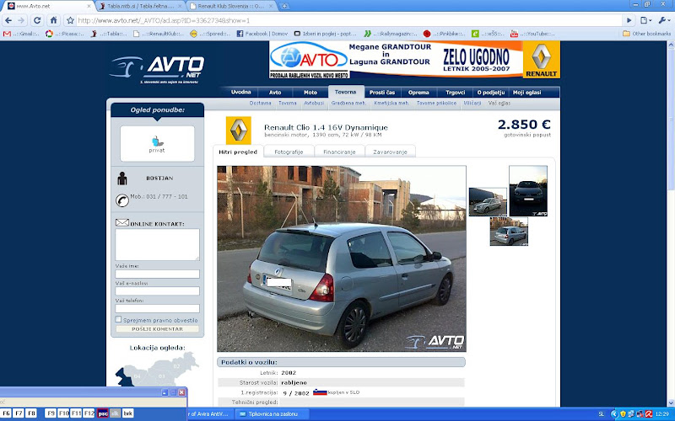Open the Pinkbike bookmark
The height and width of the screenshot is (421, 675).
click(x=444, y=34)
